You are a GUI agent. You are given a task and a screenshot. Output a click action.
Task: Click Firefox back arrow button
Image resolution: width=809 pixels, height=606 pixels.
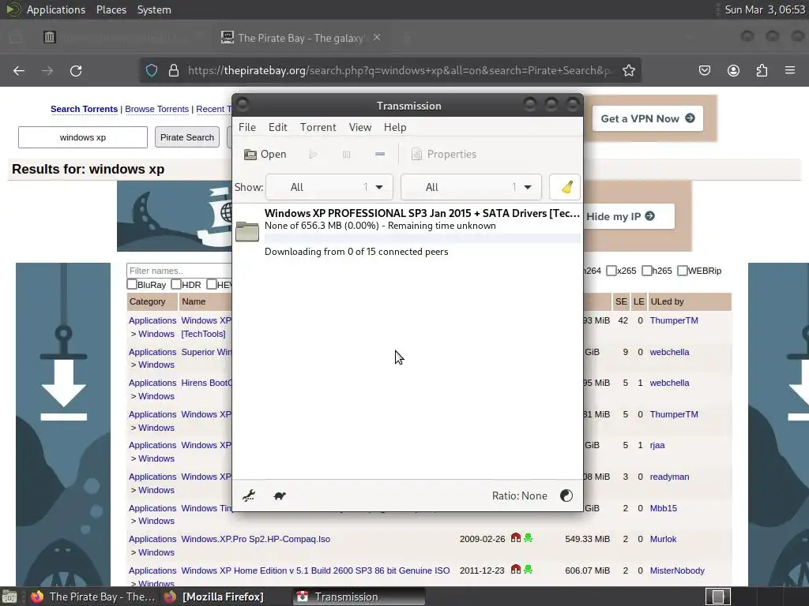click(19, 70)
